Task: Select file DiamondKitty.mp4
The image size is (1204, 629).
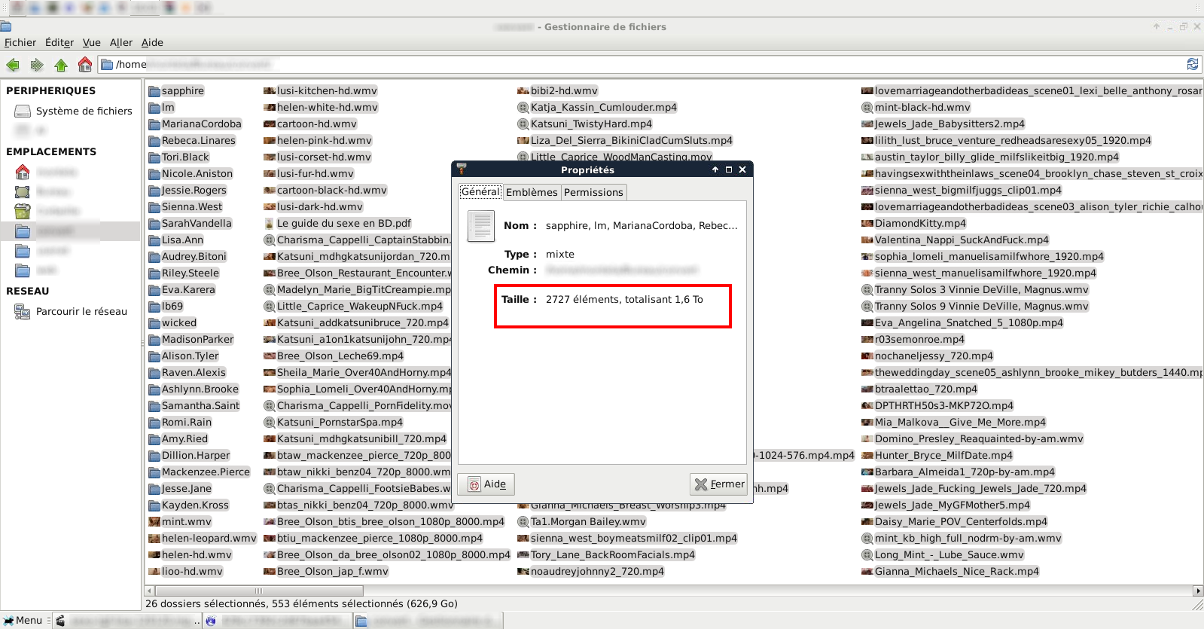Action: 913,224
